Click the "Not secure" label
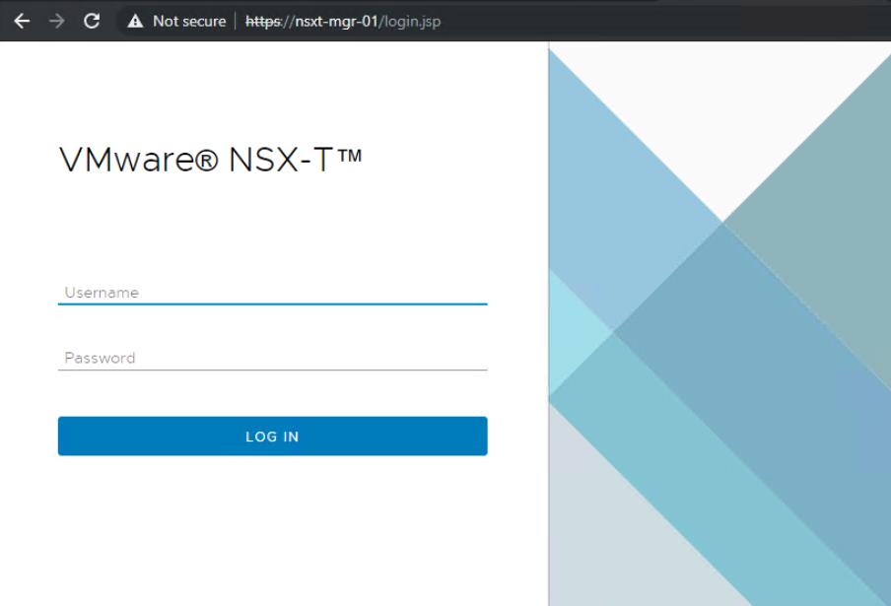891x606 pixels. [189, 22]
